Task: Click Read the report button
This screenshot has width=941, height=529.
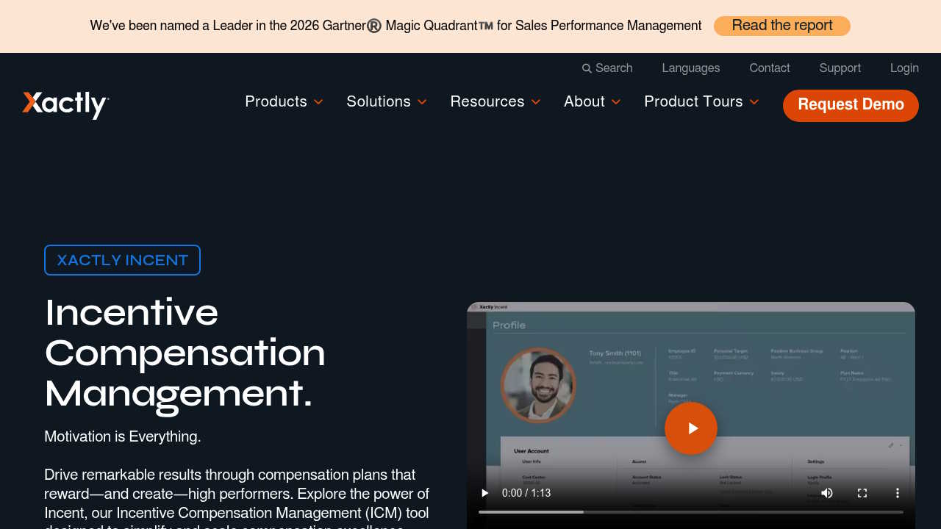Action: [x=782, y=26]
